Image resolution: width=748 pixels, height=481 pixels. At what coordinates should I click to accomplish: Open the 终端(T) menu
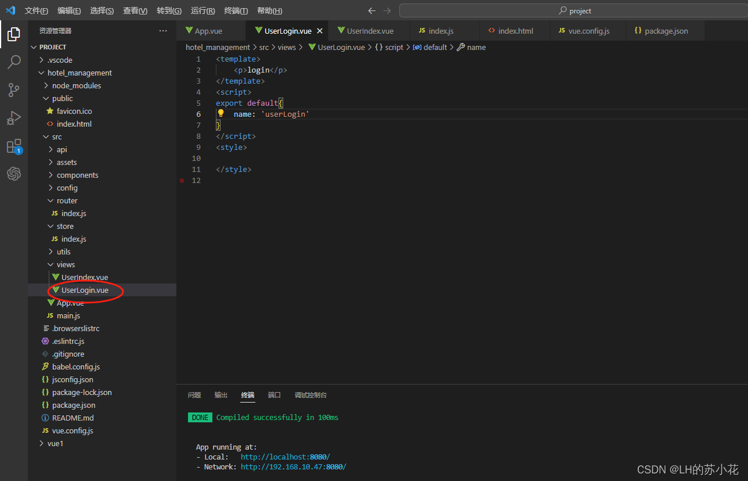(x=236, y=10)
